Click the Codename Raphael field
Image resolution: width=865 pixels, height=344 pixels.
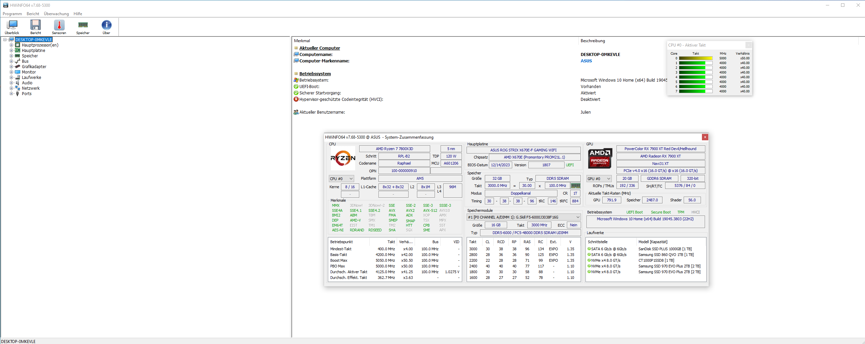tap(404, 163)
